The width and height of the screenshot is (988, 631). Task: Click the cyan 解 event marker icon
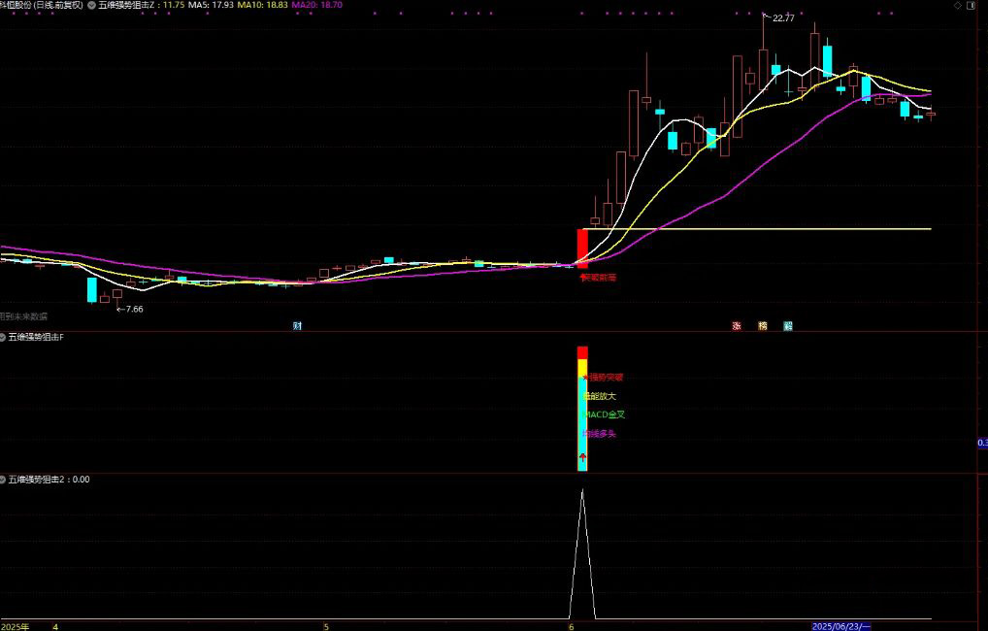click(788, 326)
